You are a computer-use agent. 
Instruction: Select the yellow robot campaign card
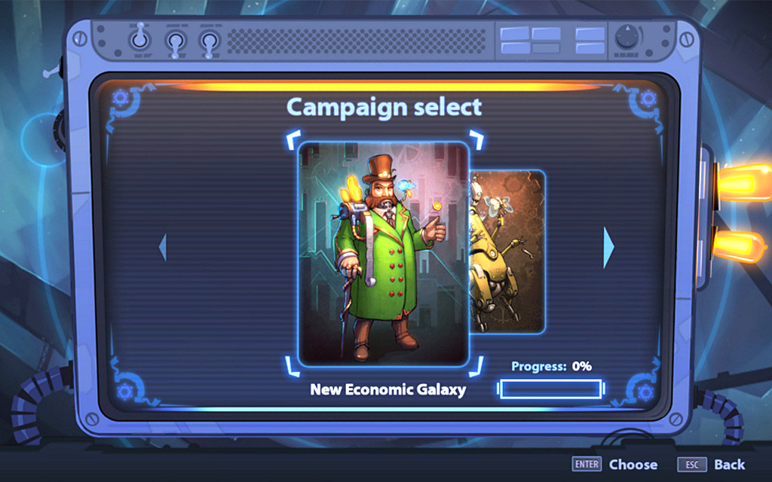point(507,252)
